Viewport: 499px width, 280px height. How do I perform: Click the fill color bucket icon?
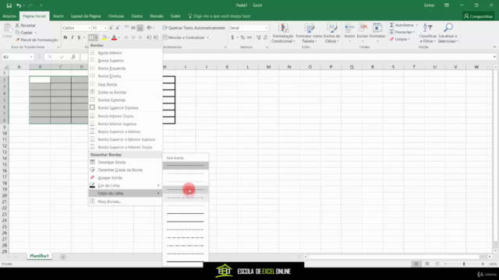click(x=104, y=37)
